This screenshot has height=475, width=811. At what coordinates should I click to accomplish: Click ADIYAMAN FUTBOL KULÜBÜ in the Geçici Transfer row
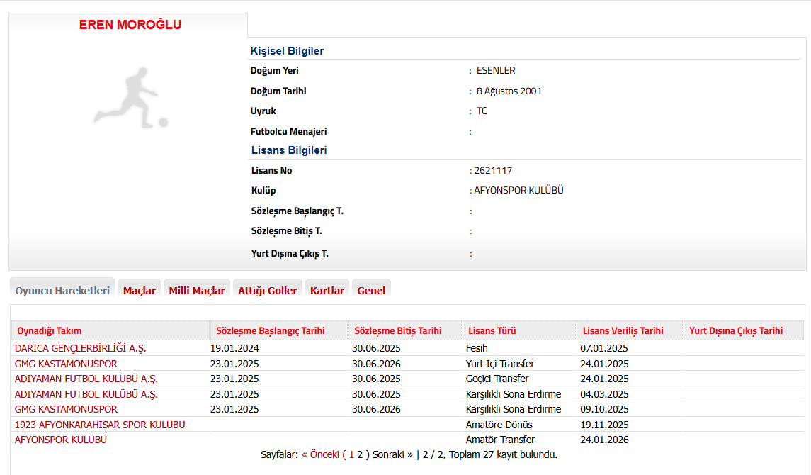coord(86,379)
